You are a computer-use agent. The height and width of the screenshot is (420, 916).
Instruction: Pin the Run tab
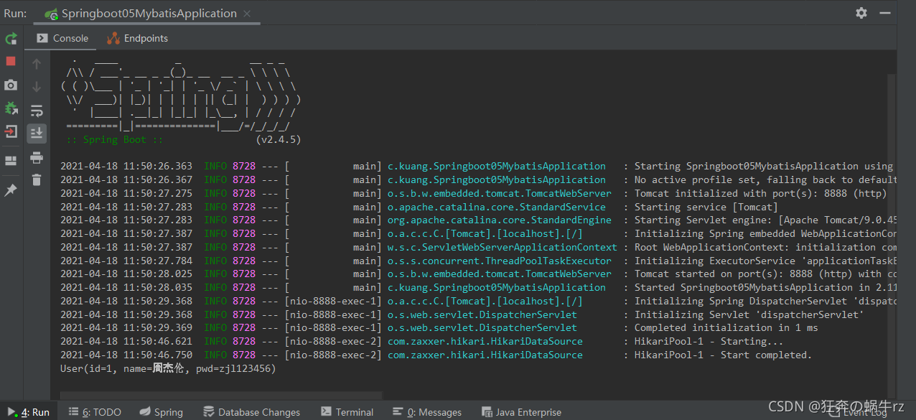tap(11, 190)
